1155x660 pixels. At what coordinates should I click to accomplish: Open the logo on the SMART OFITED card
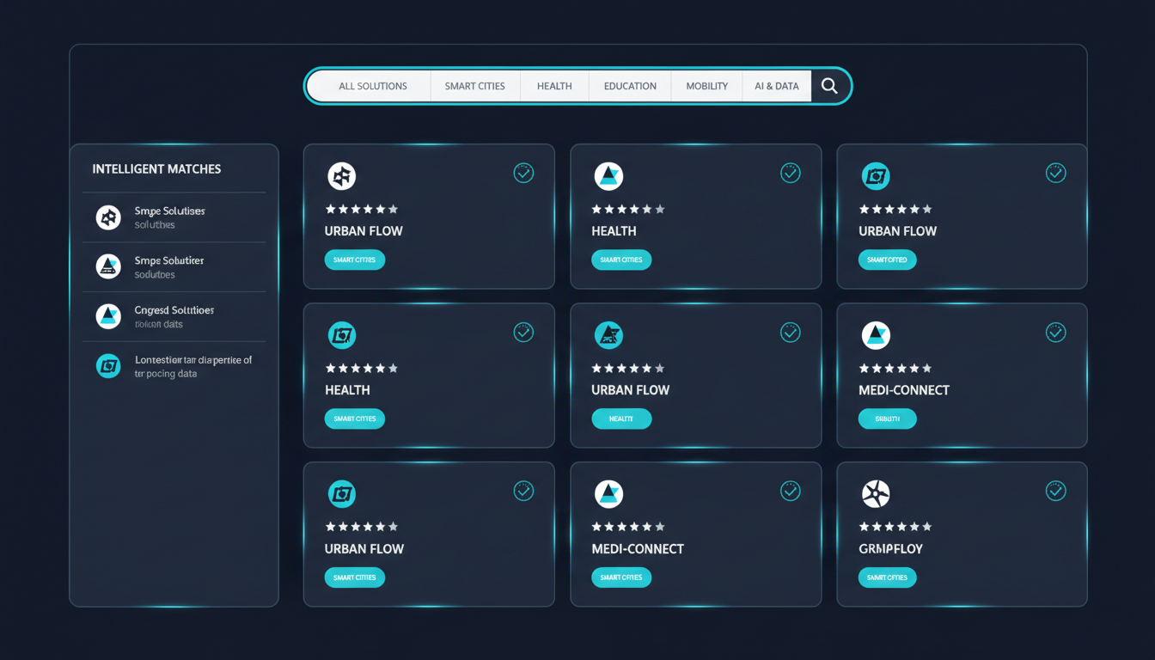[876, 176]
